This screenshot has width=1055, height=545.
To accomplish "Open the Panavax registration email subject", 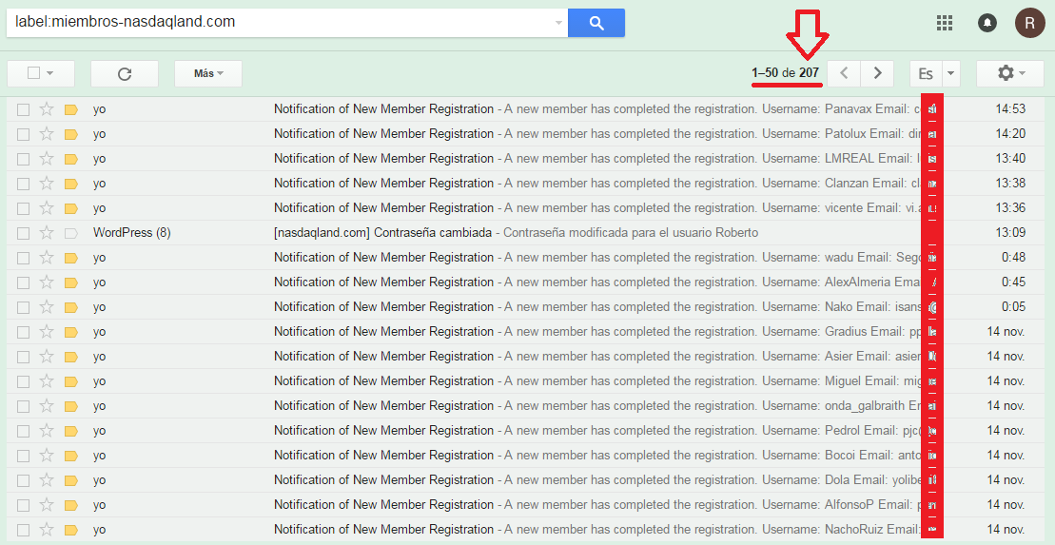I will [x=383, y=109].
